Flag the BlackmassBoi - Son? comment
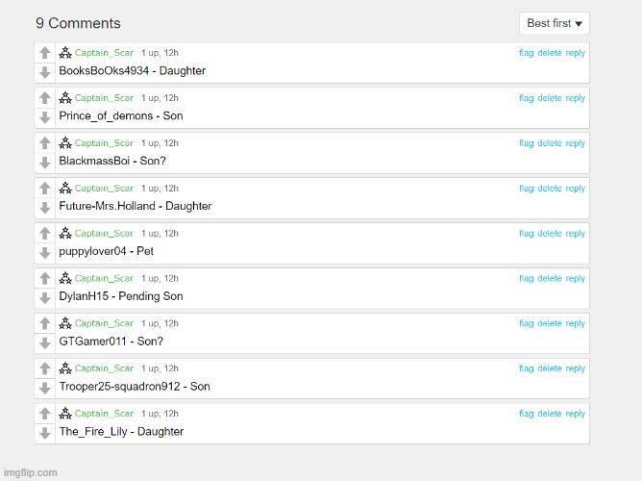Image resolution: width=642 pixels, height=481 pixels. point(527,143)
